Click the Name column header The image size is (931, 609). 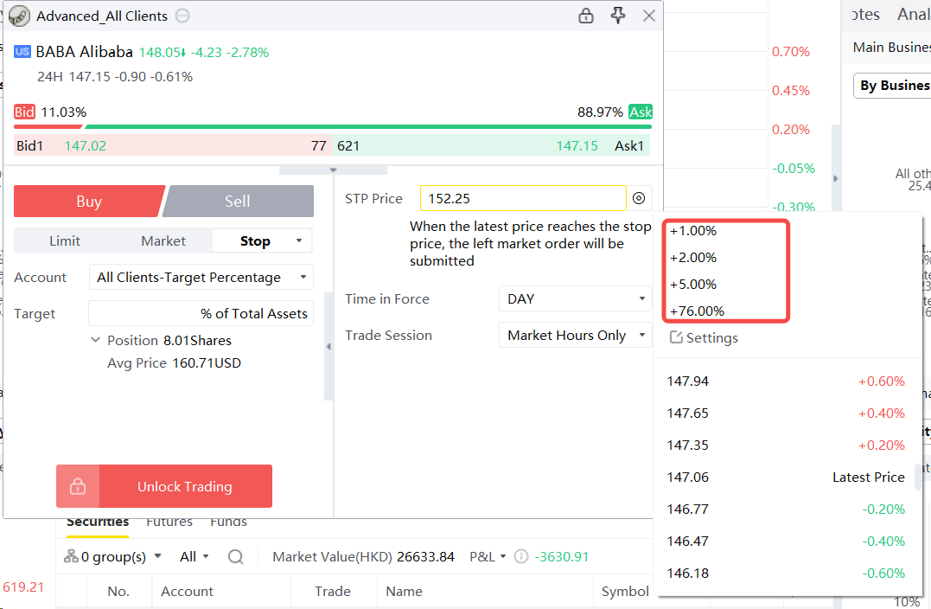tap(405, 592)
